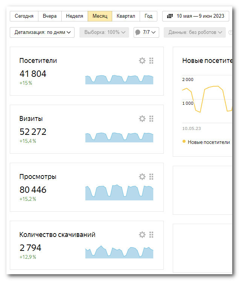Expand the Детализация: по дням dropdown
Screen dimensions: 239x281
pos(42,32)
